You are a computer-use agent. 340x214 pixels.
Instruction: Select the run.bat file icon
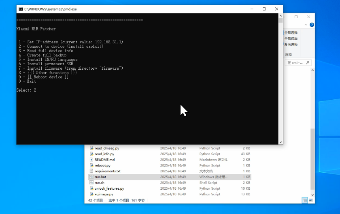point(91,177)
